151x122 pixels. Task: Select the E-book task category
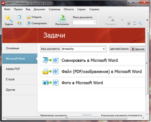[x=20, y=79]
